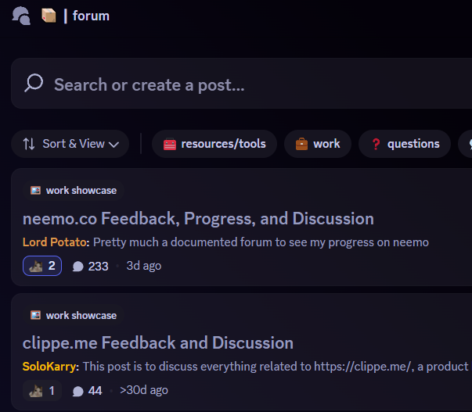
Task: Click the red question mark icon
Action: (376, 144)
